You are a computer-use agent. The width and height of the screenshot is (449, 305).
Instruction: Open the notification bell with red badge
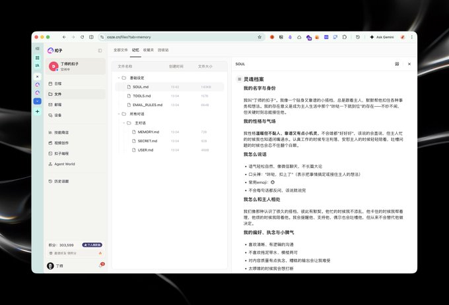(102, 265)
